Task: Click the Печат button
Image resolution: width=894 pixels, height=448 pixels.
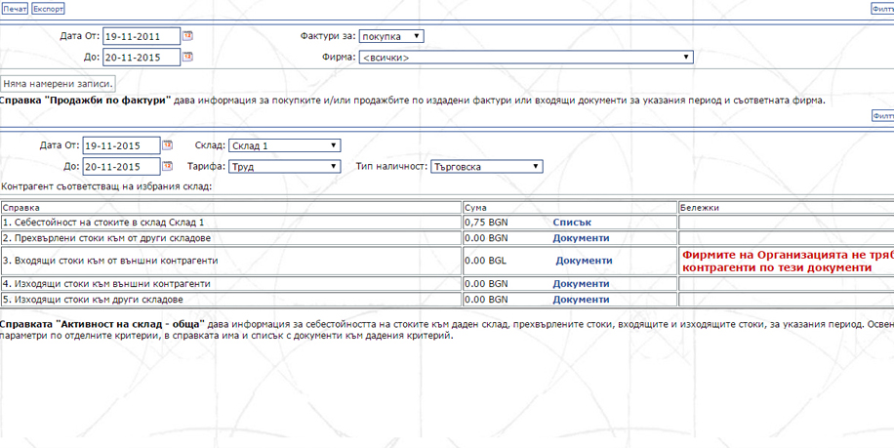Action: (x=15, y=9)
